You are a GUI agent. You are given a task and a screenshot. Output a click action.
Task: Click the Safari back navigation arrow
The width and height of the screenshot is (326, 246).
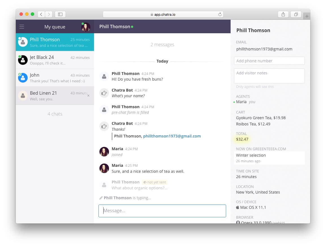click(x=41, y=14)
